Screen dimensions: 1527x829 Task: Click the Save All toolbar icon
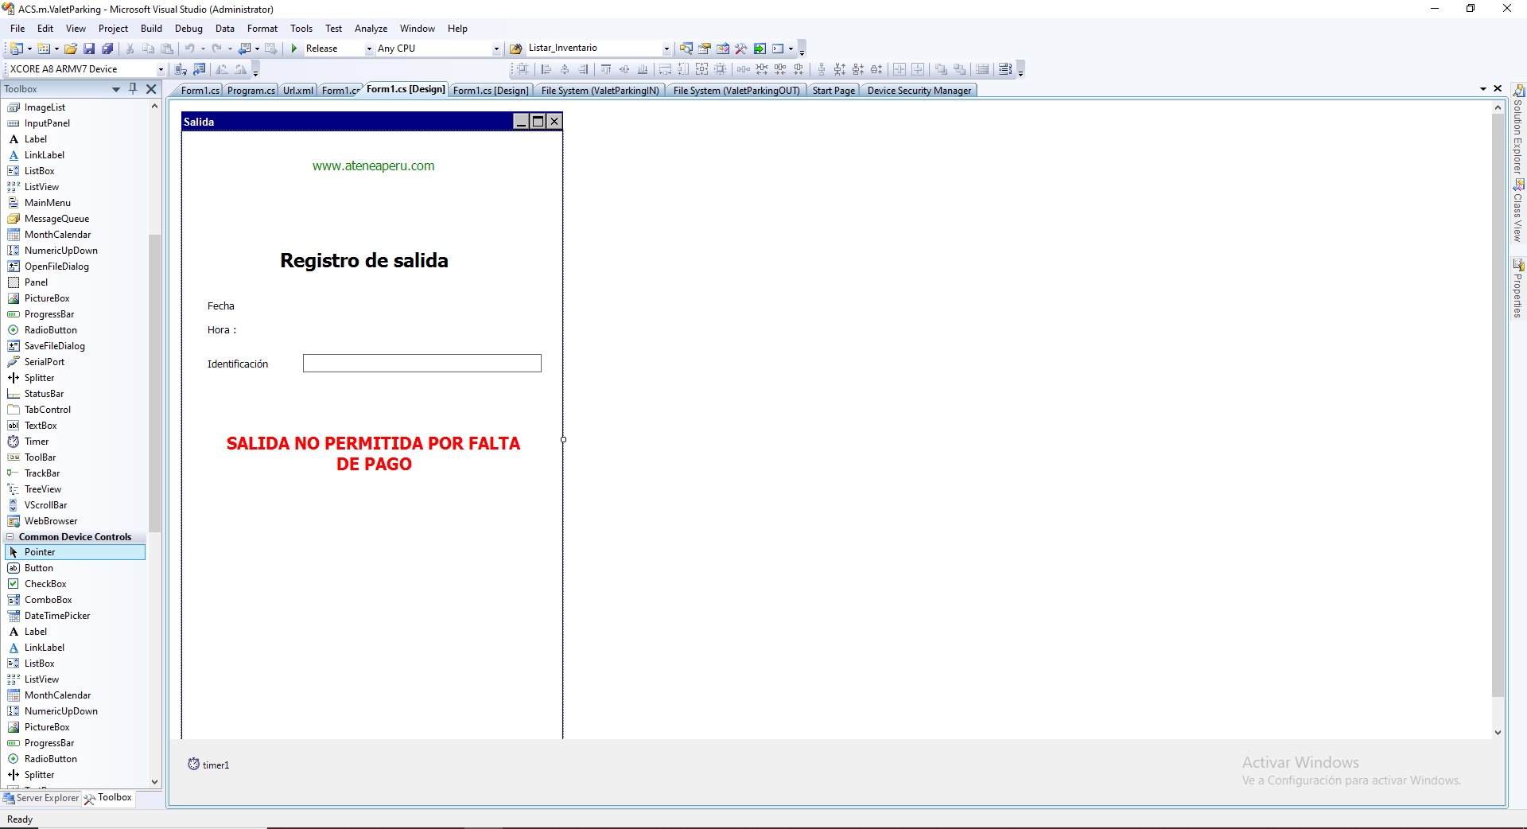(107, 49)
